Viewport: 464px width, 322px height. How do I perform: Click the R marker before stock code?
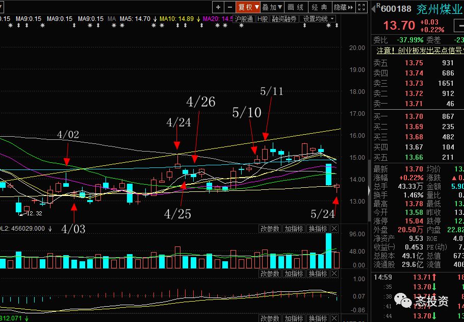(x=378, y=5)
